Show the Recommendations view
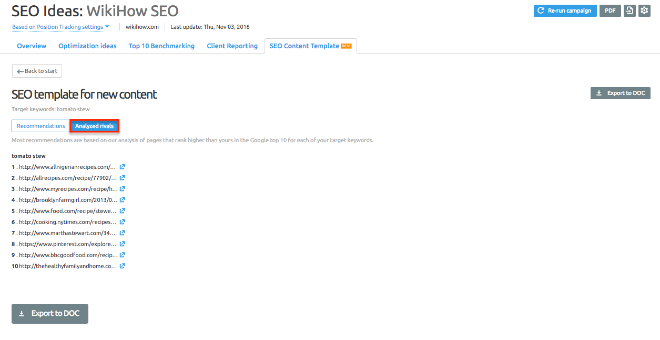The image size is (660, 340). pos(41,126)
